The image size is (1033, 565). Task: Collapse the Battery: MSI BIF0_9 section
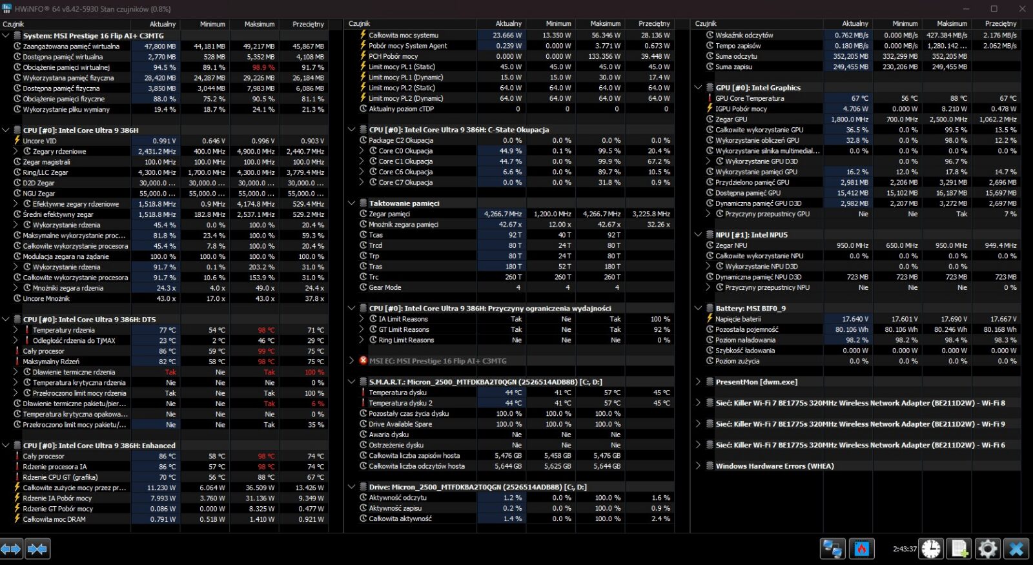[x=698, y=308]
